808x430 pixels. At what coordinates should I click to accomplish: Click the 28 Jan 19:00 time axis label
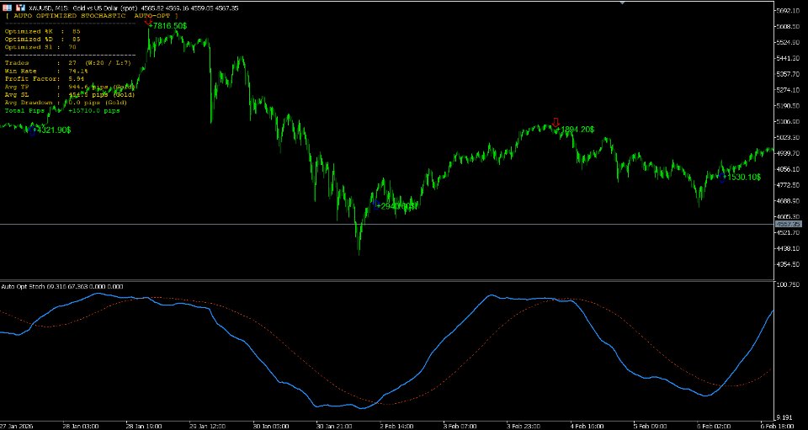click(144, 426)
